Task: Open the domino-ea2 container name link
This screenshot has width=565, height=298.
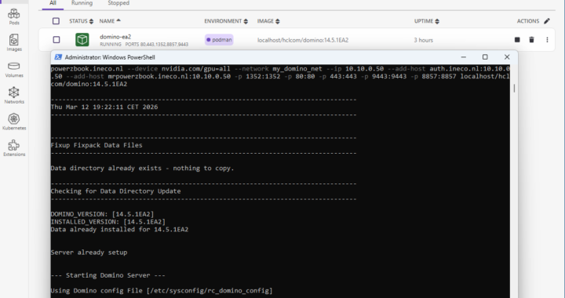Action: [115, 37]
